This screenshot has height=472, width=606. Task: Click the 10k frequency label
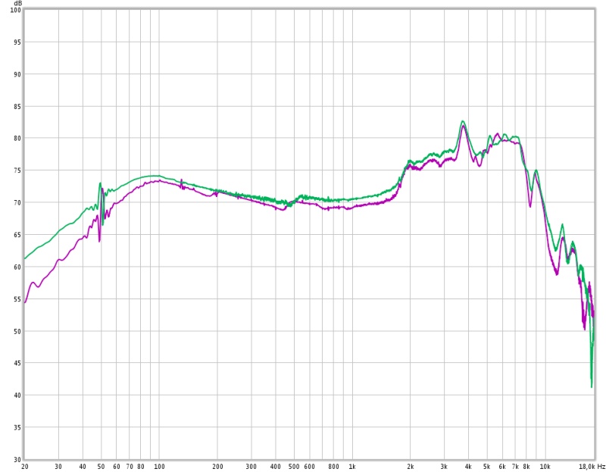pos(545,467)
